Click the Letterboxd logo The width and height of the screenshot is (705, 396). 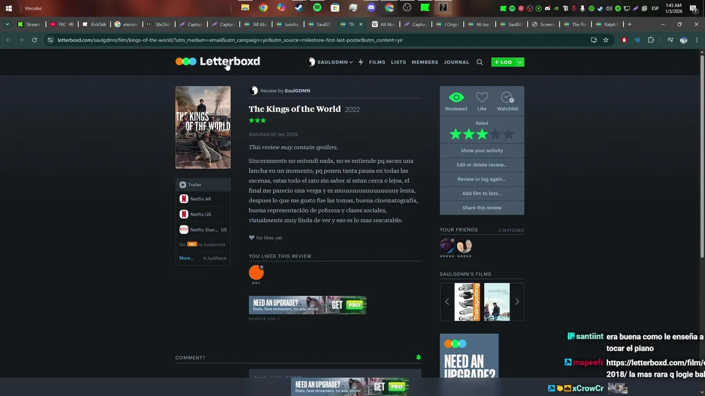click(218, 62)
